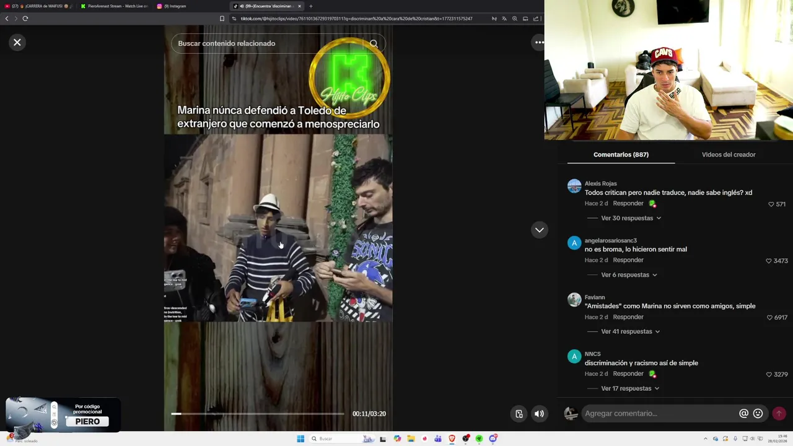Open Razer green taskbar icon
Viewport: 793px width, 446px height.
click(x=479, y=439)
